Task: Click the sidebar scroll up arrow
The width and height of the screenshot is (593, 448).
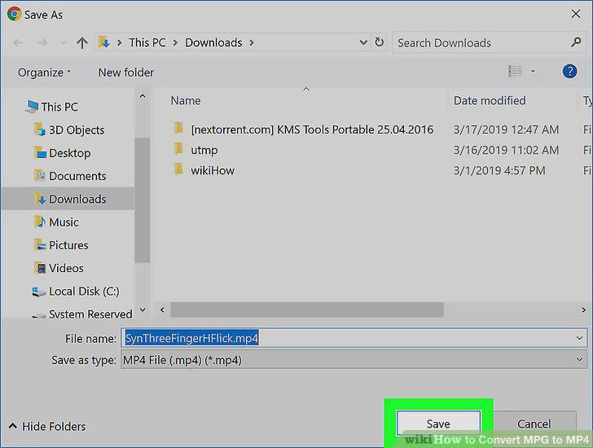Action: [143, 96]
